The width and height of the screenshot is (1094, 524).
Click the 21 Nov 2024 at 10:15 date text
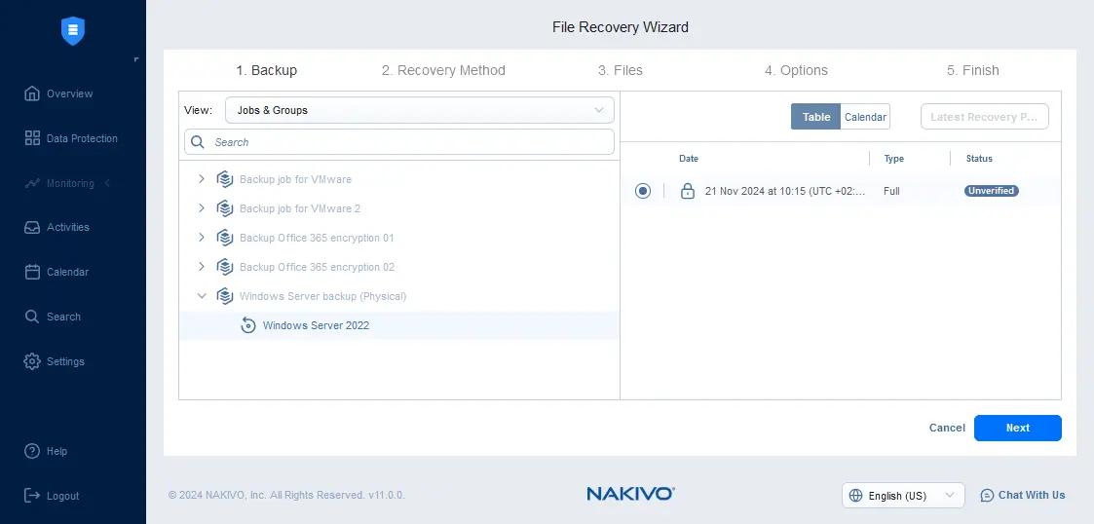coord(785,191)
